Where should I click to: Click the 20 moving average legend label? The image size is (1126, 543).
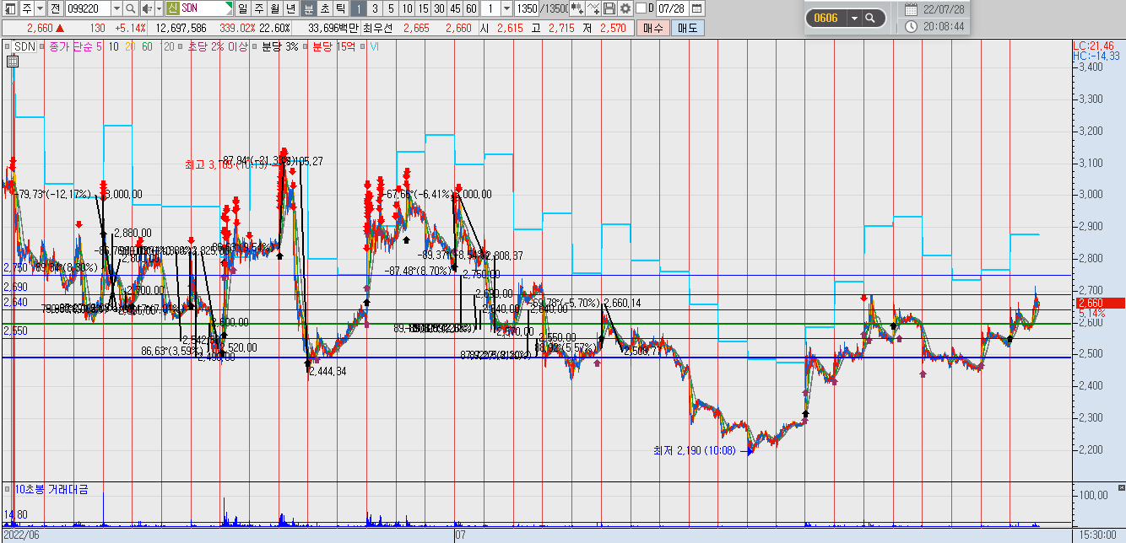point(130,46)
